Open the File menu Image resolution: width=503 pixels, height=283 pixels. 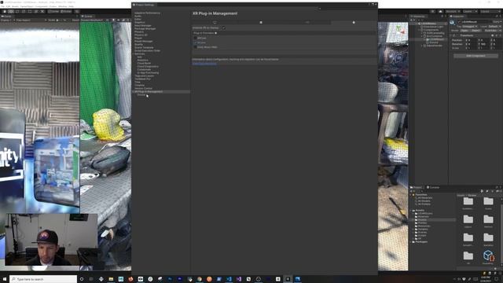tap(3, 6)
